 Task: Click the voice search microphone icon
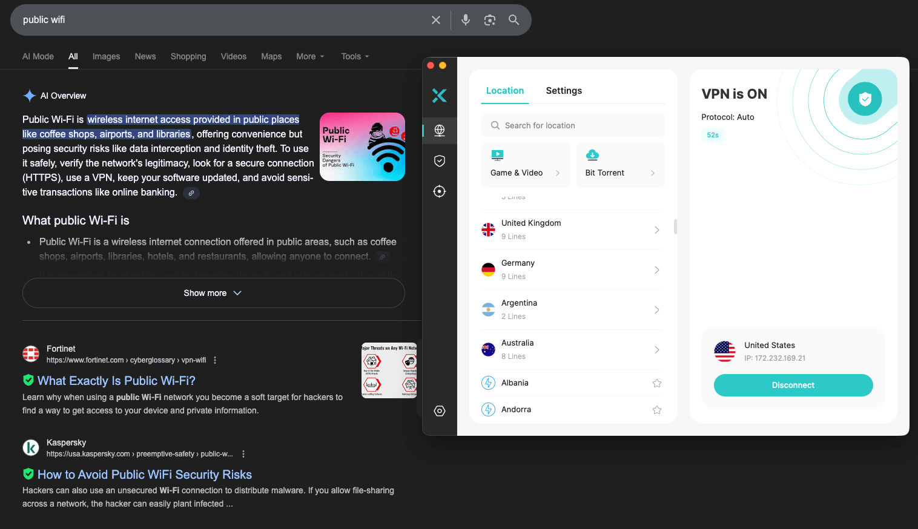point(465,20)
